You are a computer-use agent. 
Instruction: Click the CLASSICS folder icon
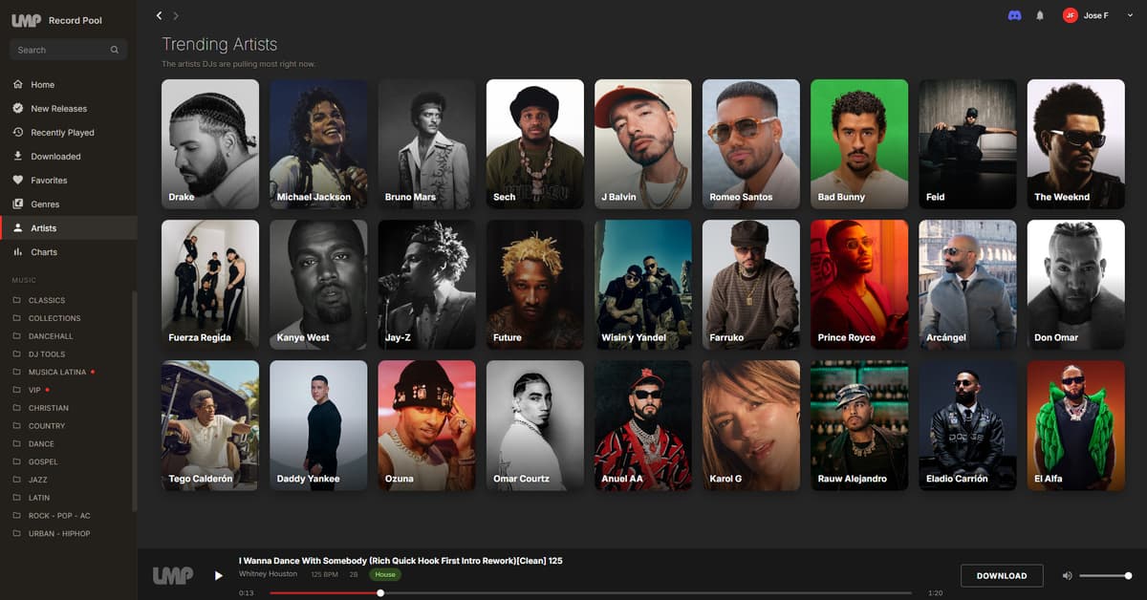(x=16, y=300)
